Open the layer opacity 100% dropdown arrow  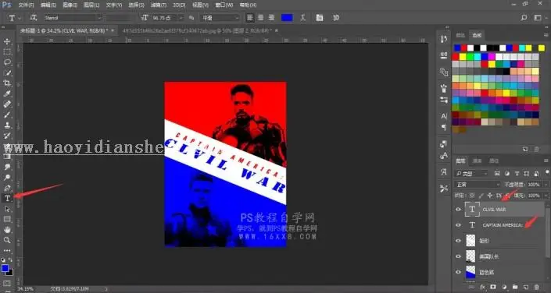coord(546,185)
